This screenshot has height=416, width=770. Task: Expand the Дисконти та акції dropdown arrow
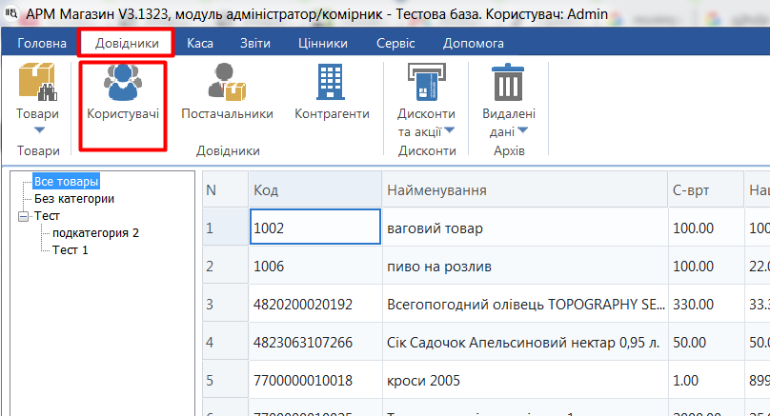click(x=449, y=130)
